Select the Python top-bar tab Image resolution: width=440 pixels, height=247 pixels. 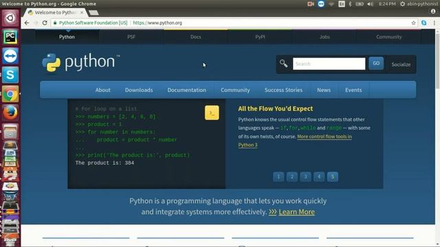click(x=67, y=36)
